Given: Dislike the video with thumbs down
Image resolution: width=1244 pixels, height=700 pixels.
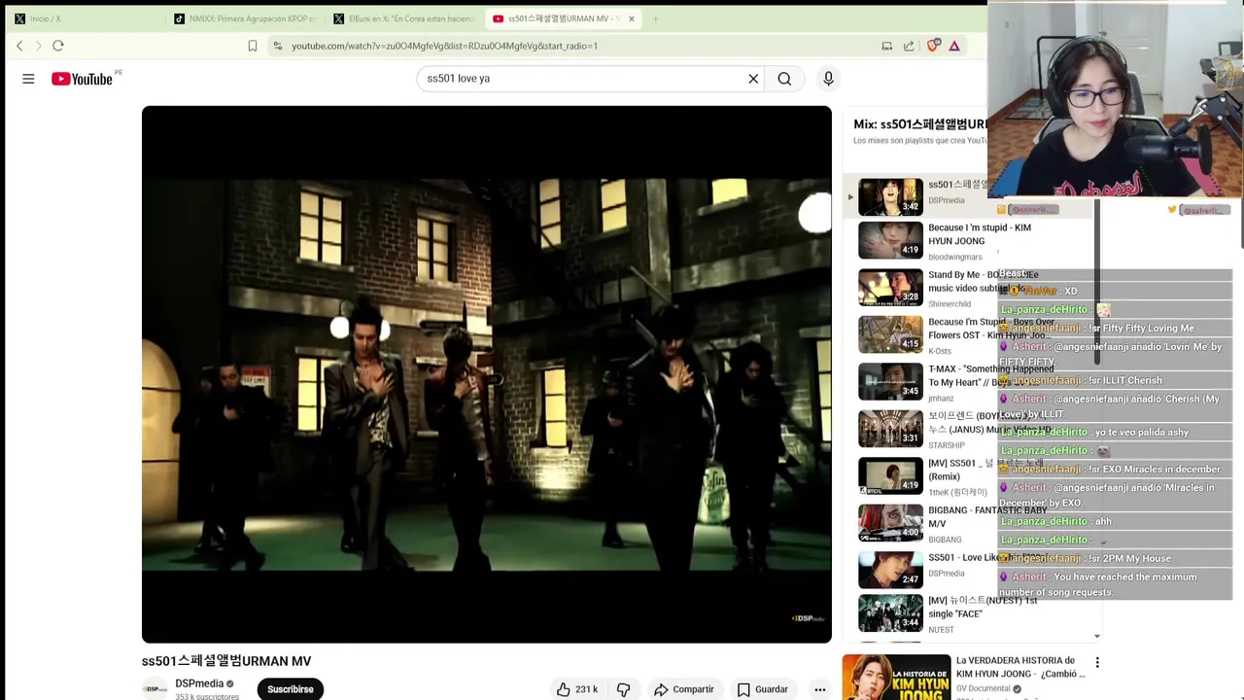Looking at the screenshot, I should (624, 689).
